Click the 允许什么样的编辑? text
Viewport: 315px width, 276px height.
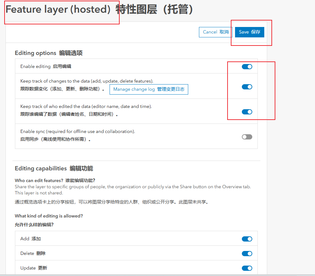pyautogui.click(x=34, y=225)
